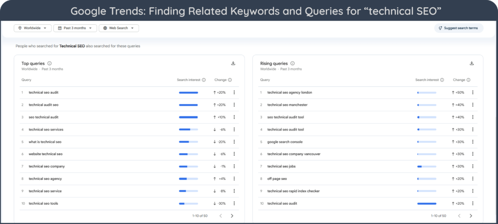Open the Worldwide location dropdown
Screen dimensions: 498x224
[x=33, y=28]
